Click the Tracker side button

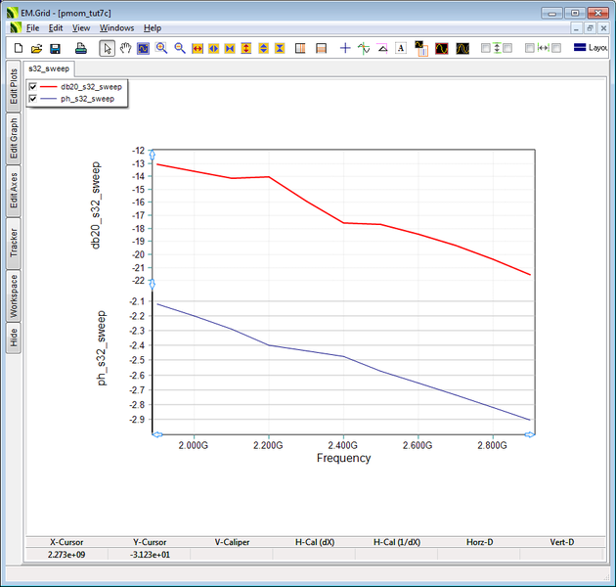coord(13,243)
